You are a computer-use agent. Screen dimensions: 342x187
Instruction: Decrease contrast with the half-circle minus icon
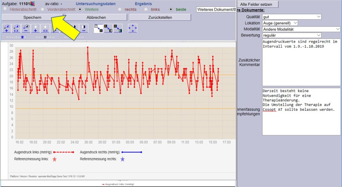(83, 28)
